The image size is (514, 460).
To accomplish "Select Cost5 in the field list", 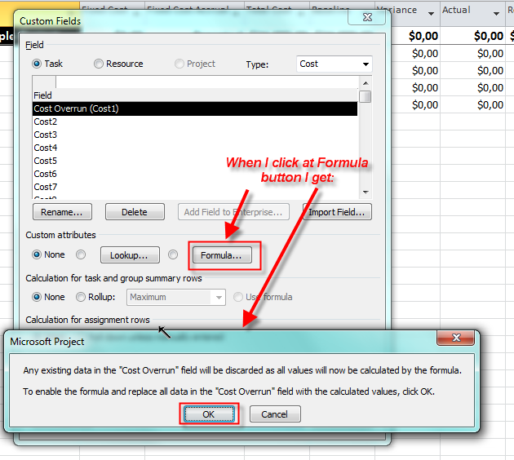I will 46,161.
